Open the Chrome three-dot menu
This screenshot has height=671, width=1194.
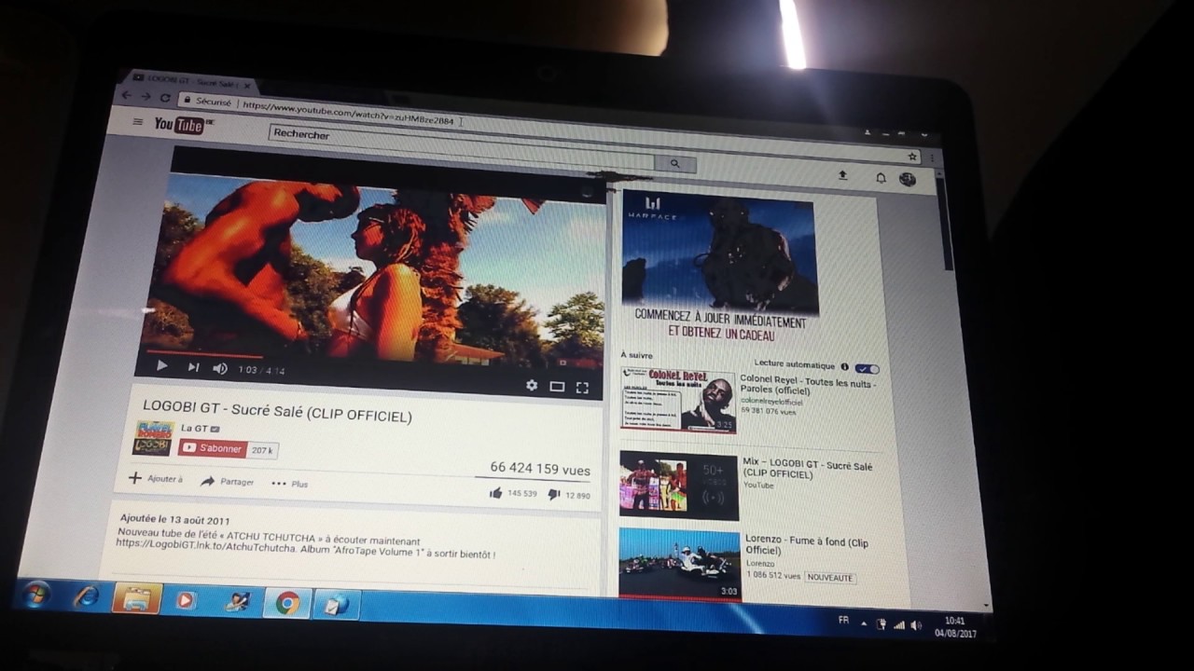coord(932,158)
